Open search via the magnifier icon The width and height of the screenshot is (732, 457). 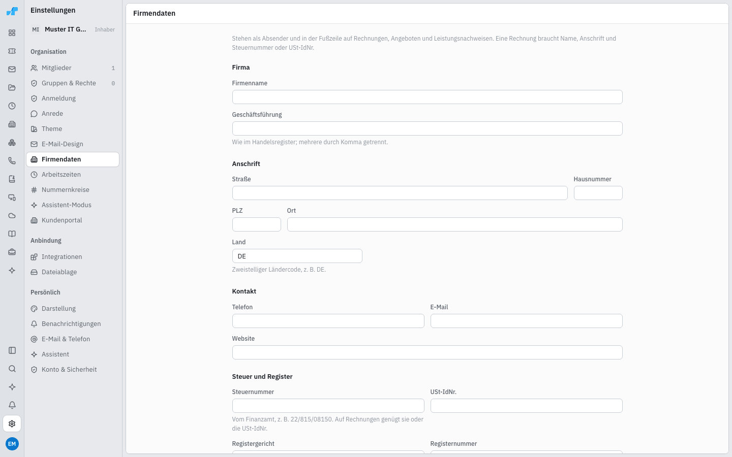12,369
